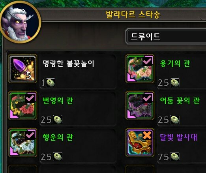Select the 달빛 발사대 launcher icon
Viewport: 206px width, 173px height.
click(x=140, y=142)
